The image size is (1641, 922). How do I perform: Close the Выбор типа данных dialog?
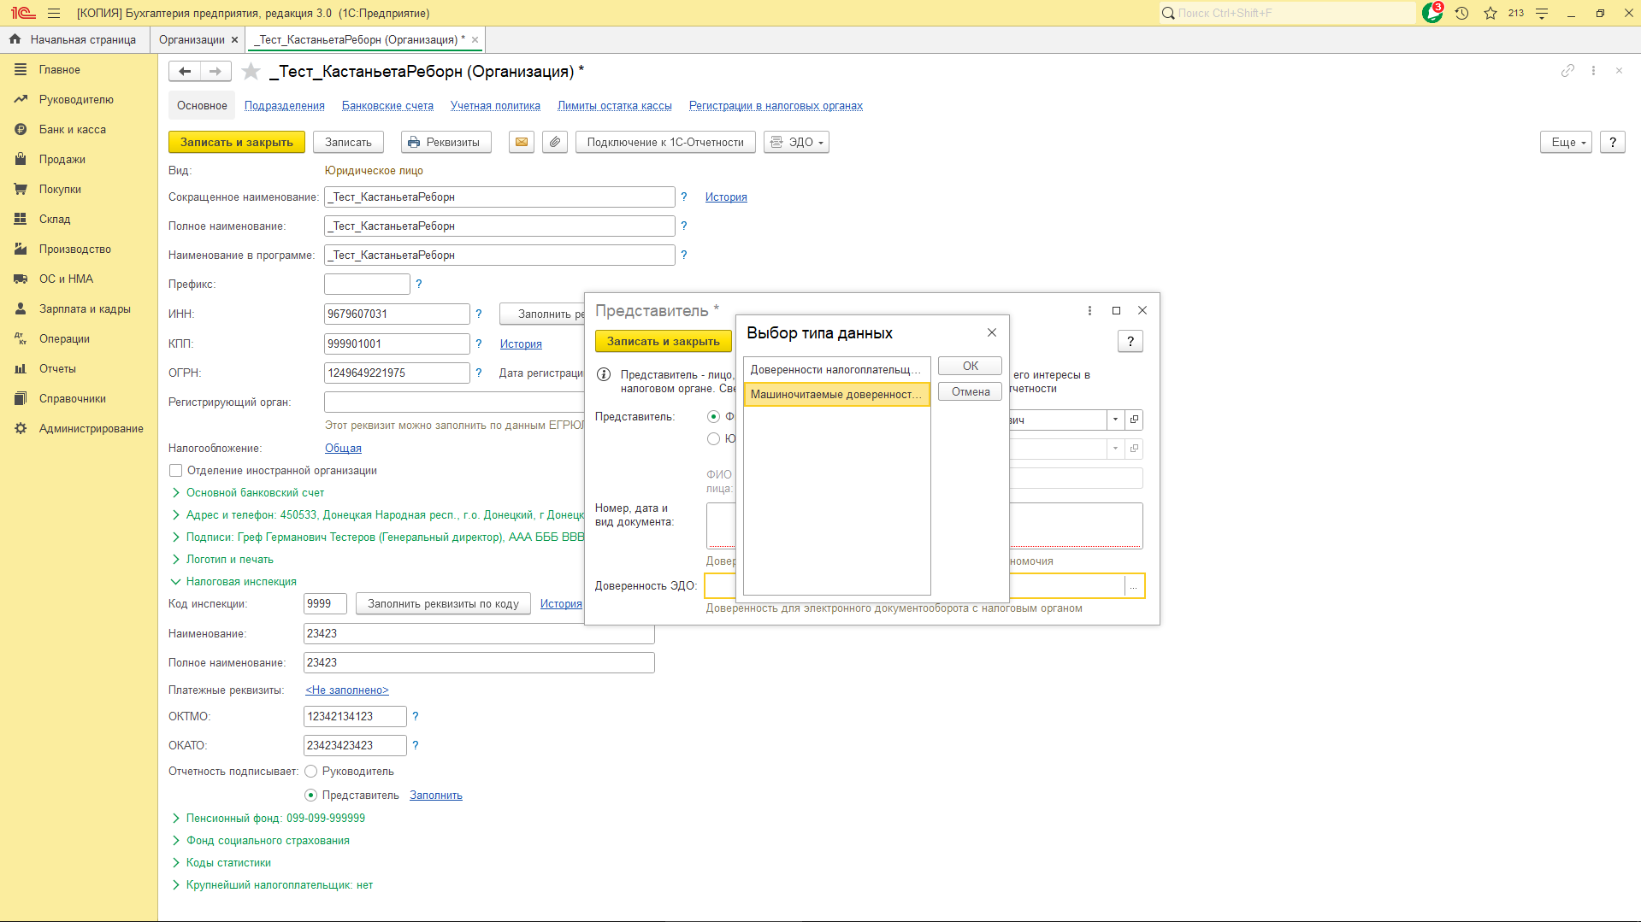coord(992,332)
